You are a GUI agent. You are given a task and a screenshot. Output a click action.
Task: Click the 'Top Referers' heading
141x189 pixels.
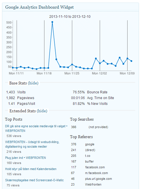click(81, 137)
